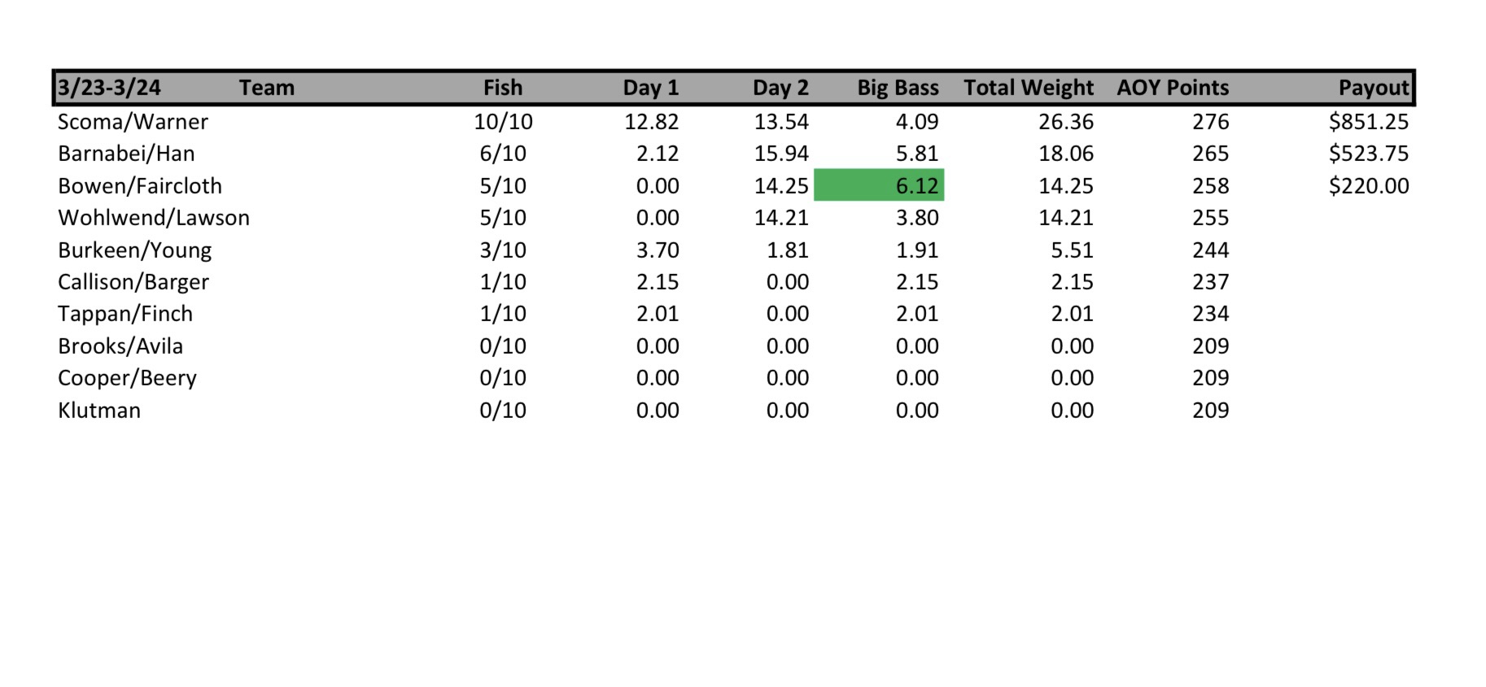Click the Payout column header
The image size is (1486, 687).
[x=1373, y=88]
